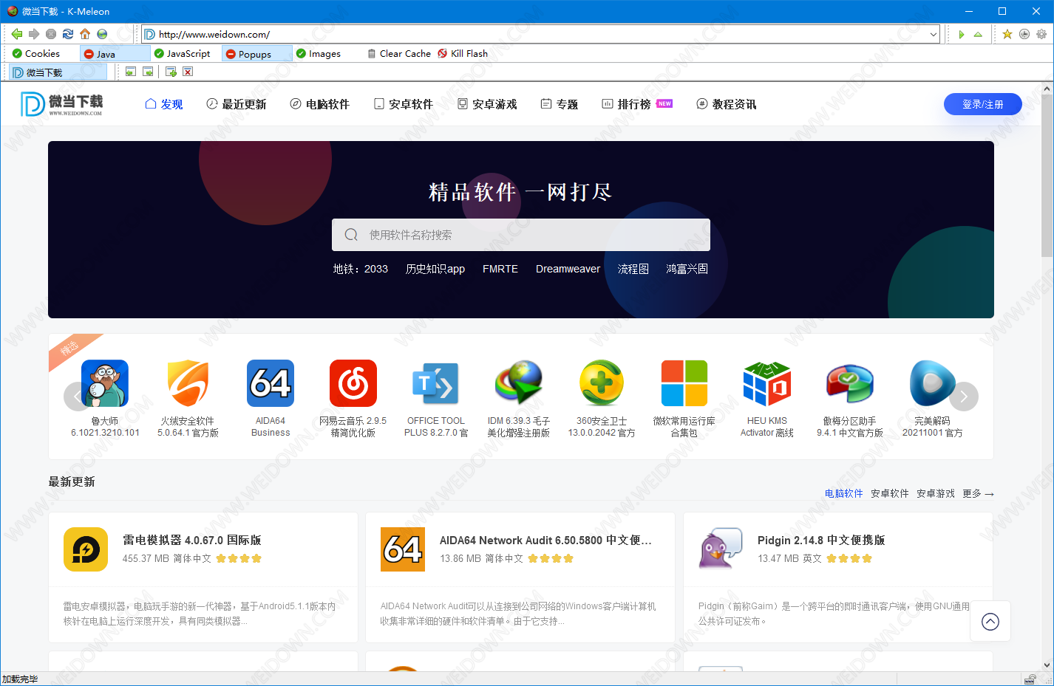The image size is (1054, 686).
Task: Click the green Up triangle icon
Action: coord(978,34)
